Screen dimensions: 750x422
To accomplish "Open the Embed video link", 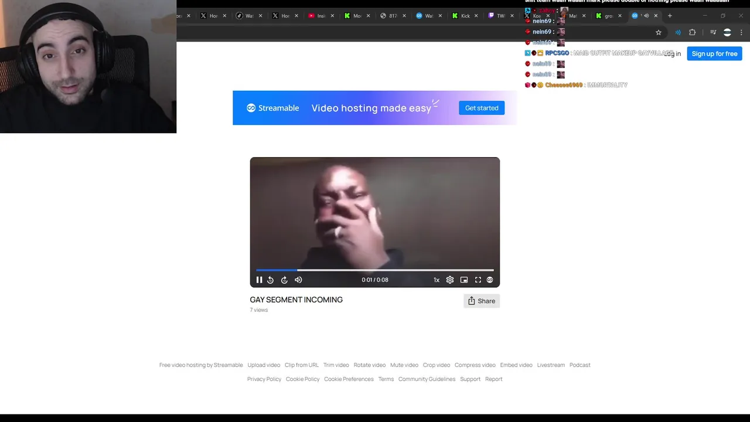I will pos(516,365).
